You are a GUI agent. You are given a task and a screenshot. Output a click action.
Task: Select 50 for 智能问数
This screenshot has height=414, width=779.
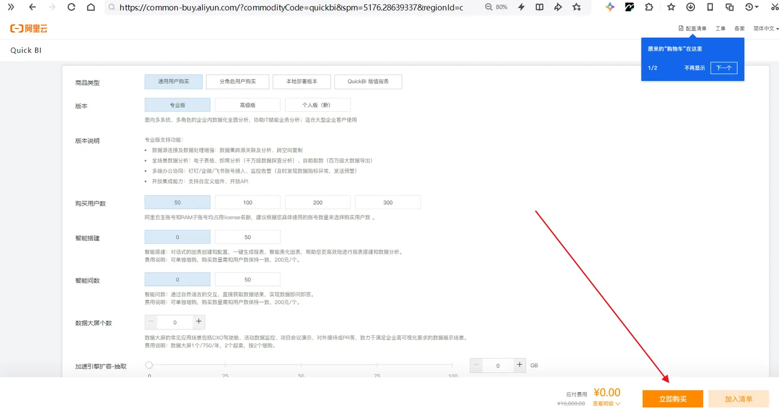click(248, 279)
